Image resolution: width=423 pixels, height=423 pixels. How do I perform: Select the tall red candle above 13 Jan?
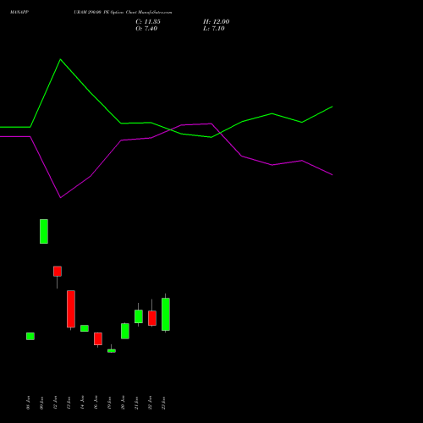coord(71,309)
